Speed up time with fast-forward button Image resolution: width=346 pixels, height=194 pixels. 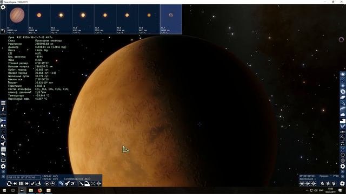pos(26,183)
